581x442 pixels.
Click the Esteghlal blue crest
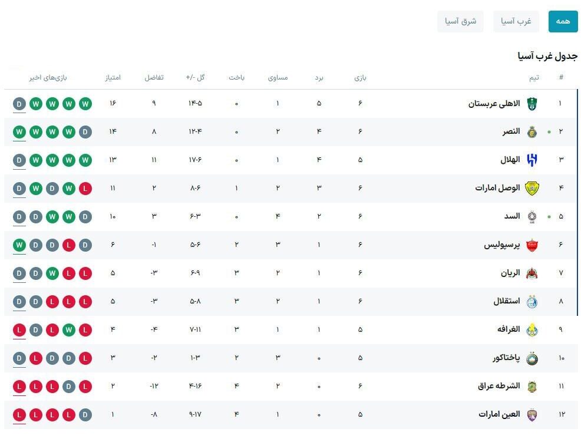(x=532, y=302)
